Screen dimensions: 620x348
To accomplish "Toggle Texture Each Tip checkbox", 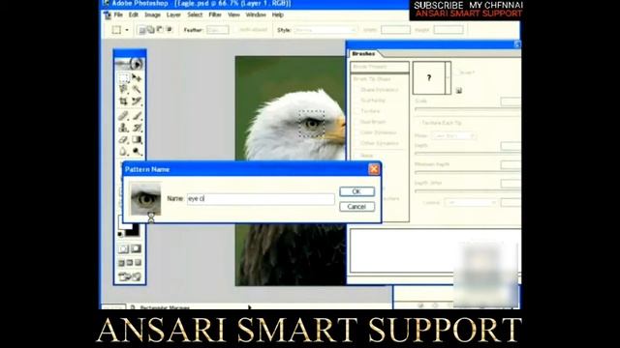I will point(418,123).
